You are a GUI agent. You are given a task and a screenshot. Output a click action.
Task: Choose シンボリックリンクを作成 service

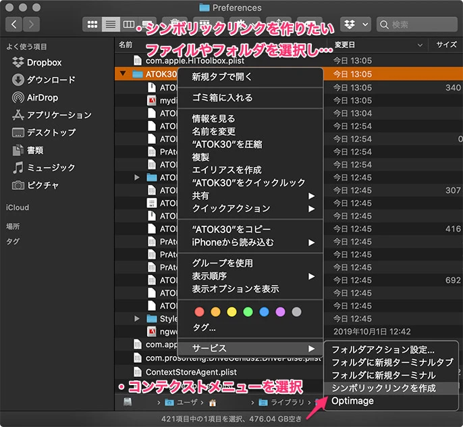(x=391, y=388)
